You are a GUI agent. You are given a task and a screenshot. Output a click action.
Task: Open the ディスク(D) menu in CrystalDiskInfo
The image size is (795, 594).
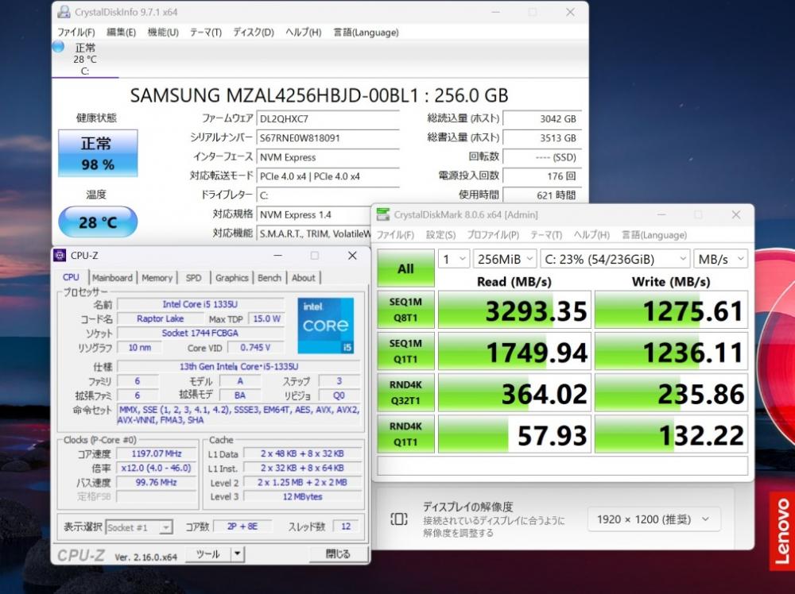point(254,33)
